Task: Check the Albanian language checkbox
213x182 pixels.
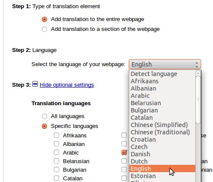Action: pyautogui.click(x=56, y=144)
